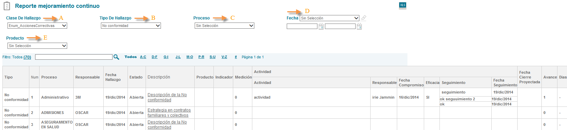Clear Fecha selection with the eraser icon
The image size is (567, 130).
coord(364,18)
